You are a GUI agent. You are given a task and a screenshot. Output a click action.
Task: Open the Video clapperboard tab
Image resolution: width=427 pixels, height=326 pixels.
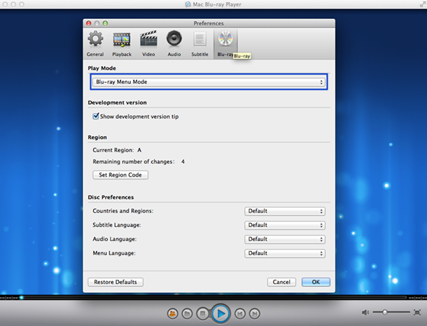pos(148,43)
